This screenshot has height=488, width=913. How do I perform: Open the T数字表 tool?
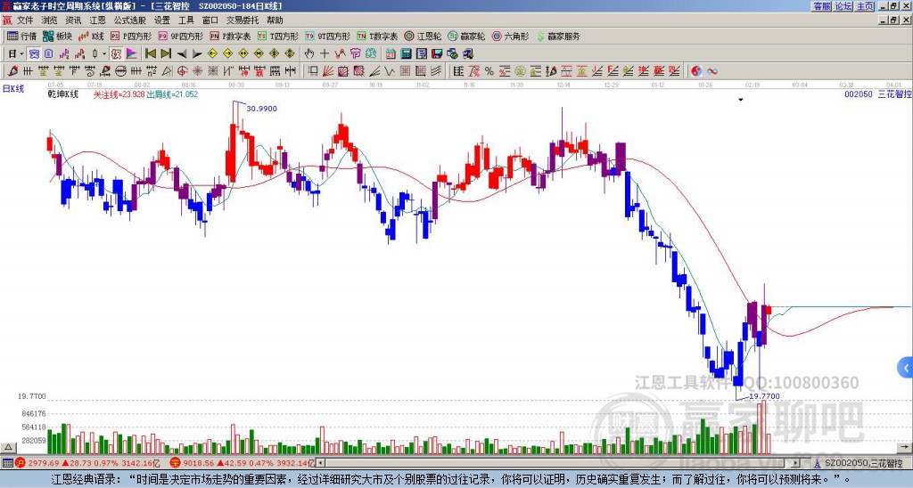pyautogui.click(x=377, y=36)
